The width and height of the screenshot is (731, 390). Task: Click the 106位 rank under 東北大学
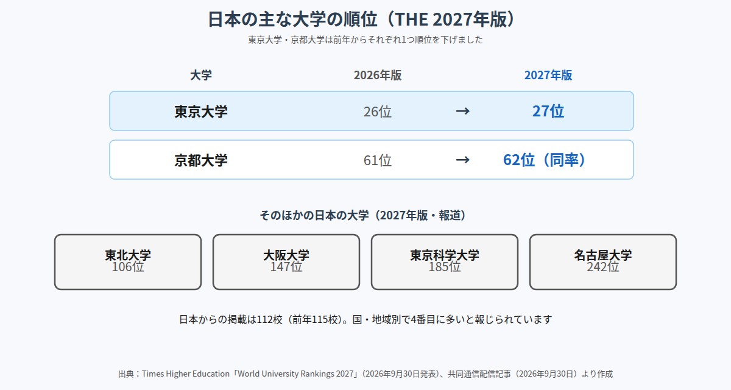point(128,267)
